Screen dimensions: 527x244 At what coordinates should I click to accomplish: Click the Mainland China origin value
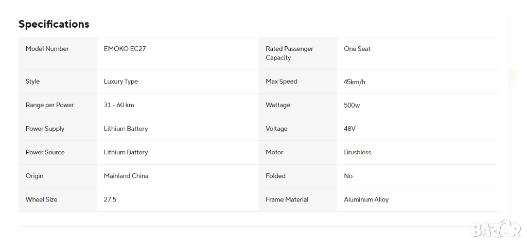pyautogui.click(x=126, y=176)
